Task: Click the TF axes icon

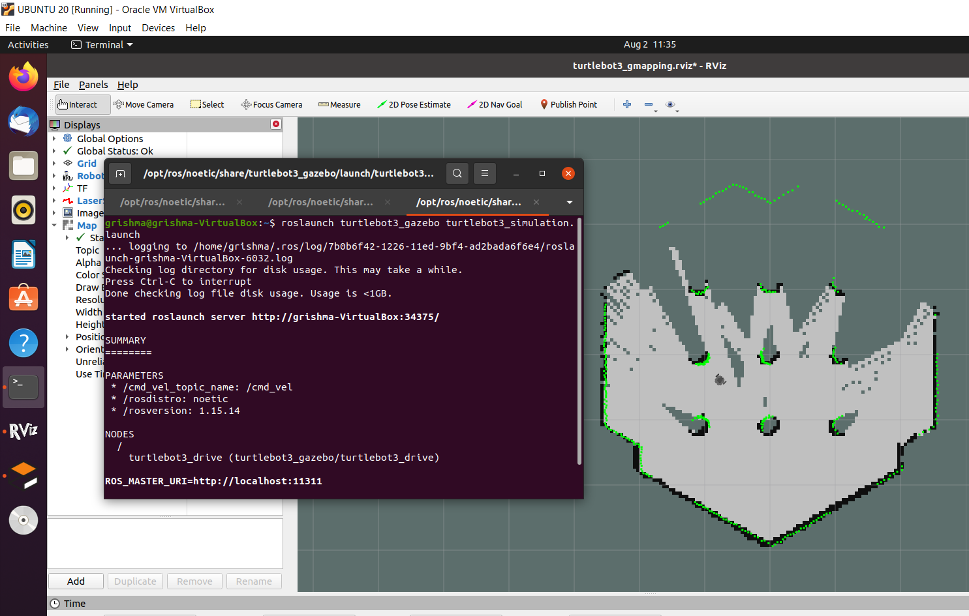Action: [68, 188]
